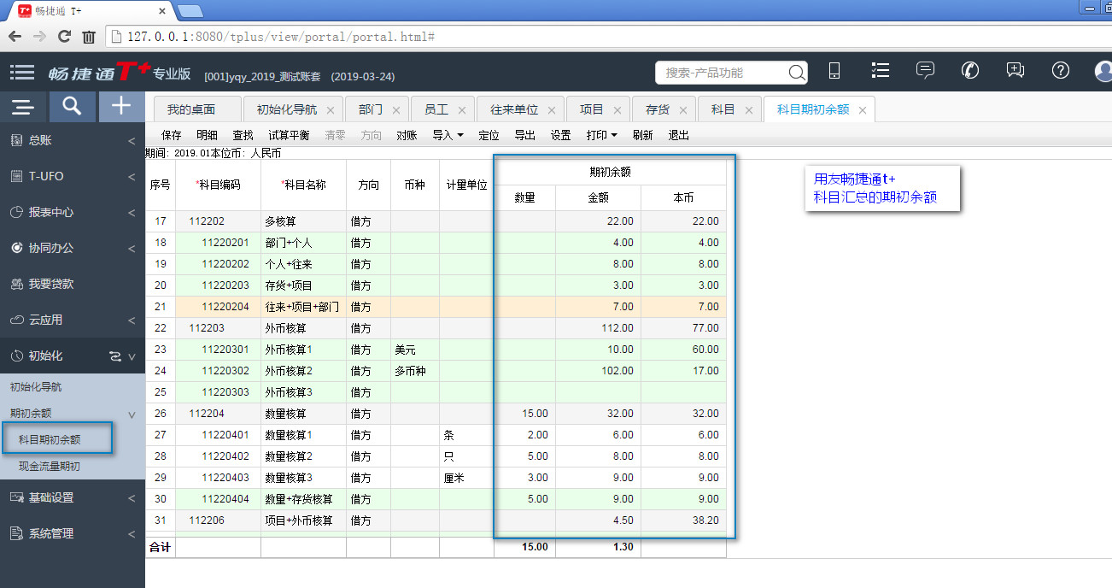Switch to the 存货 tab
Screen dimensions: 1112x588
(x=657, y=110)
